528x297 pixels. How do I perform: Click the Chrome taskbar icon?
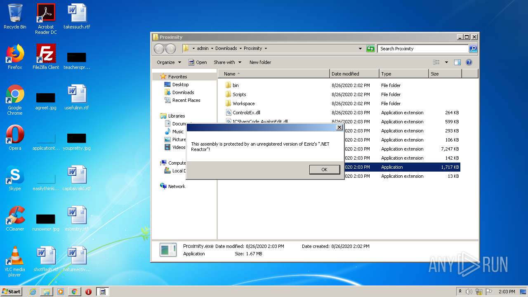click(x=74, y=292)
